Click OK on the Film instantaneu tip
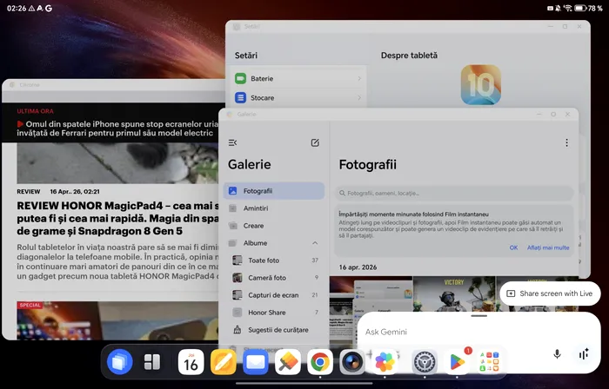 pos(513,248)
